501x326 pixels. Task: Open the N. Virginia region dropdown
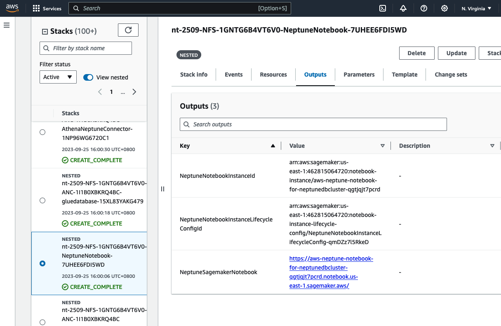point(477,8)
